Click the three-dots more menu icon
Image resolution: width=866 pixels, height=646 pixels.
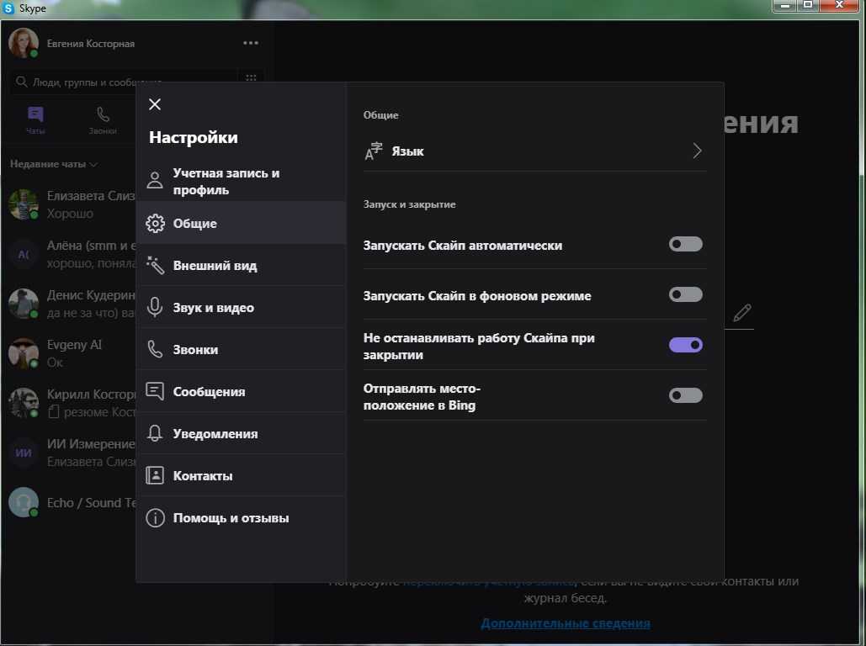251,43
